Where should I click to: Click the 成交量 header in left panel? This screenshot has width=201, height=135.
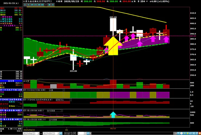(11, 81)
